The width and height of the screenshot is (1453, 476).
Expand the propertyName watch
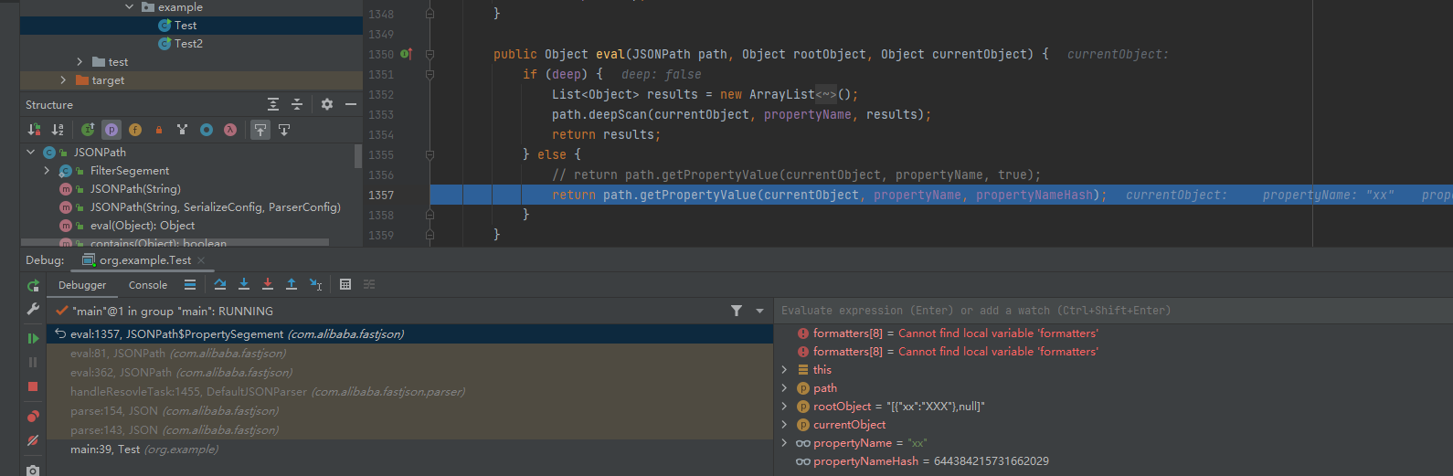tap(784, 443)
